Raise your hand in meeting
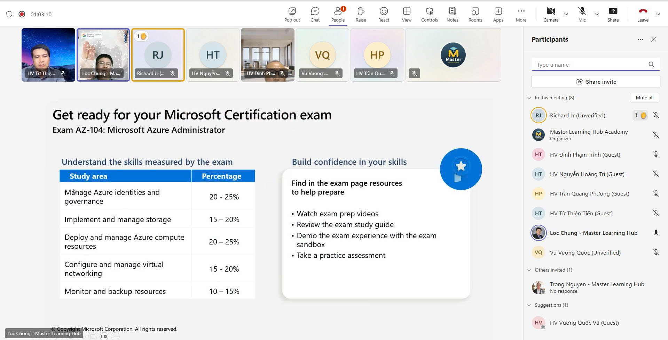This screenshot has width=668, height=340. pyautogui.click(x=361, y=14)
